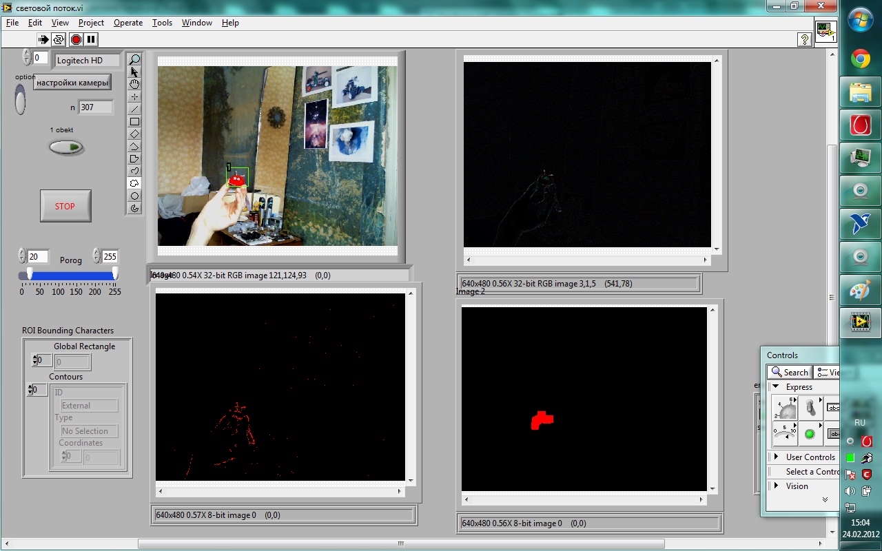Image resolution: width=882 pixels, height=551 pixels.
Task: Click the VI icon in the top-right corner
Action: click(825, 32)
